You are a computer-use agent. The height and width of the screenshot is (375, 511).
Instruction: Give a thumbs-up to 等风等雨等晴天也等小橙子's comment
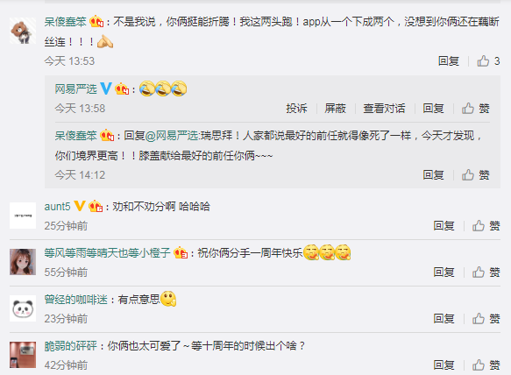[x=486, y=272]
